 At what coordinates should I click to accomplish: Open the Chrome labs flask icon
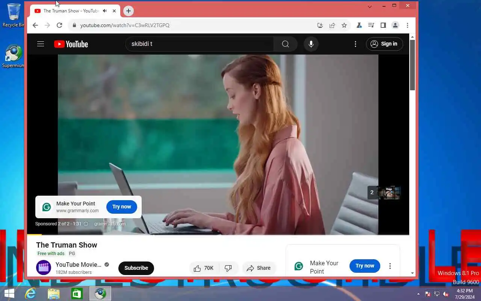point(359,25)
